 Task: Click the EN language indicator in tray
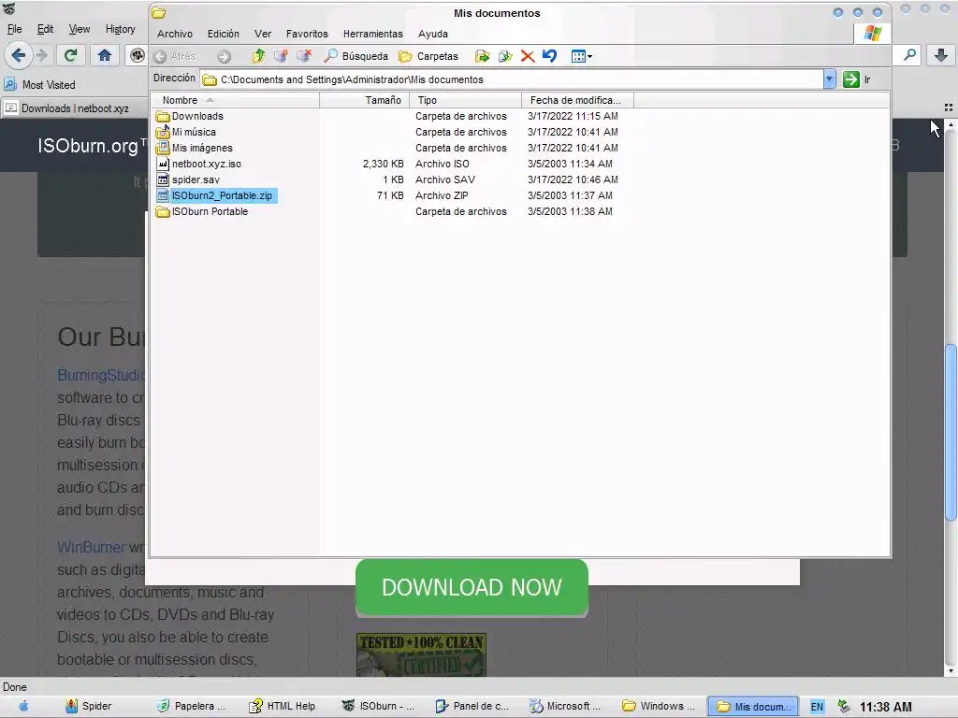817,707
